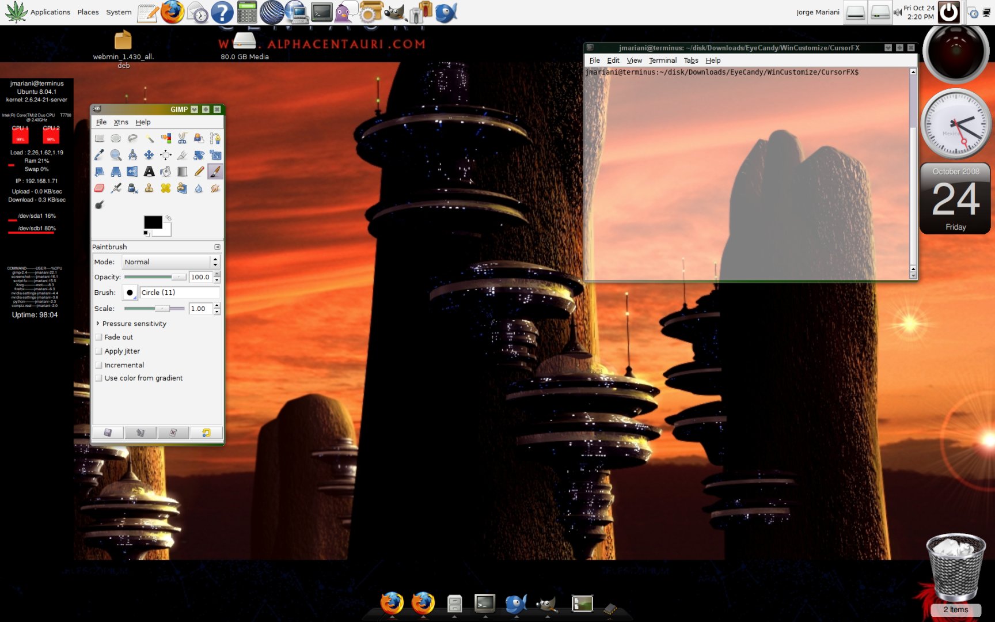Open the Applications menu in top panel
The image size is (995, 622).
(50, 12)
